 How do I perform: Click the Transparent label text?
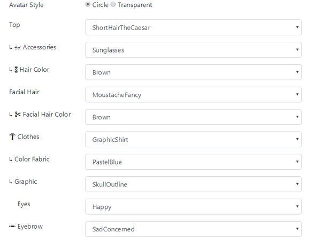click(134, 5)
